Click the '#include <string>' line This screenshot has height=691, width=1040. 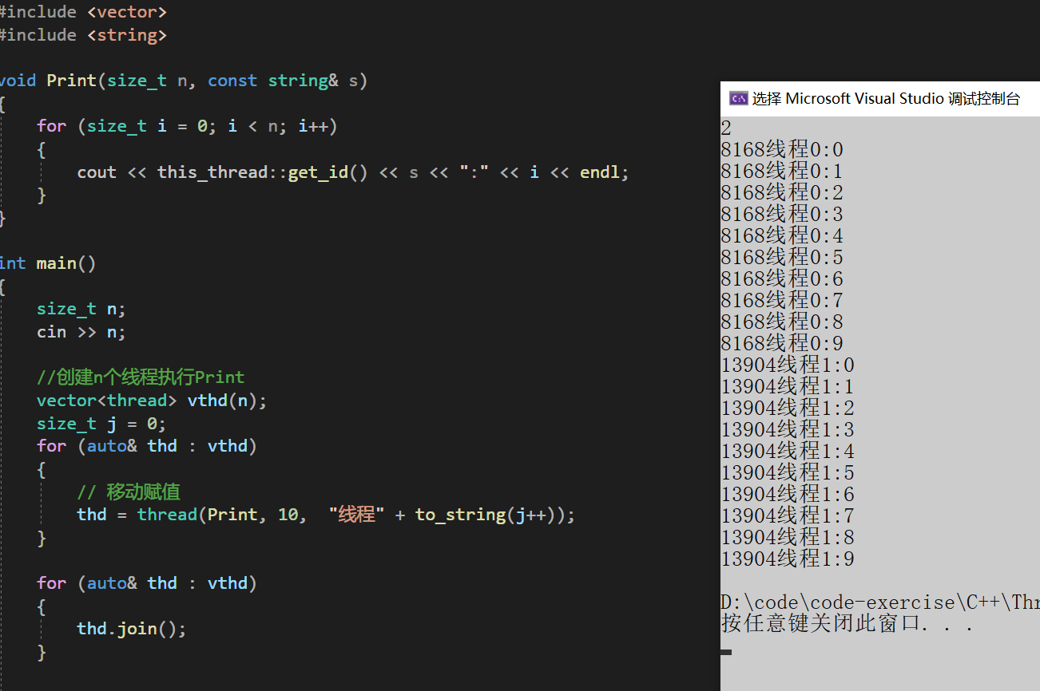coord(84,35)
